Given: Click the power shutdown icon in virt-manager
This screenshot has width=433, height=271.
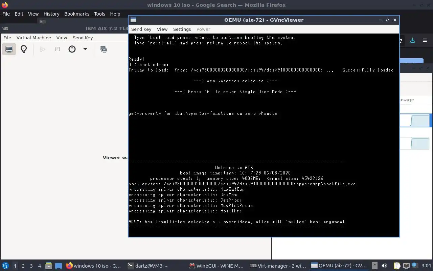Looking at the screenshot, I should pyautogui.click(x=72, y=49).
